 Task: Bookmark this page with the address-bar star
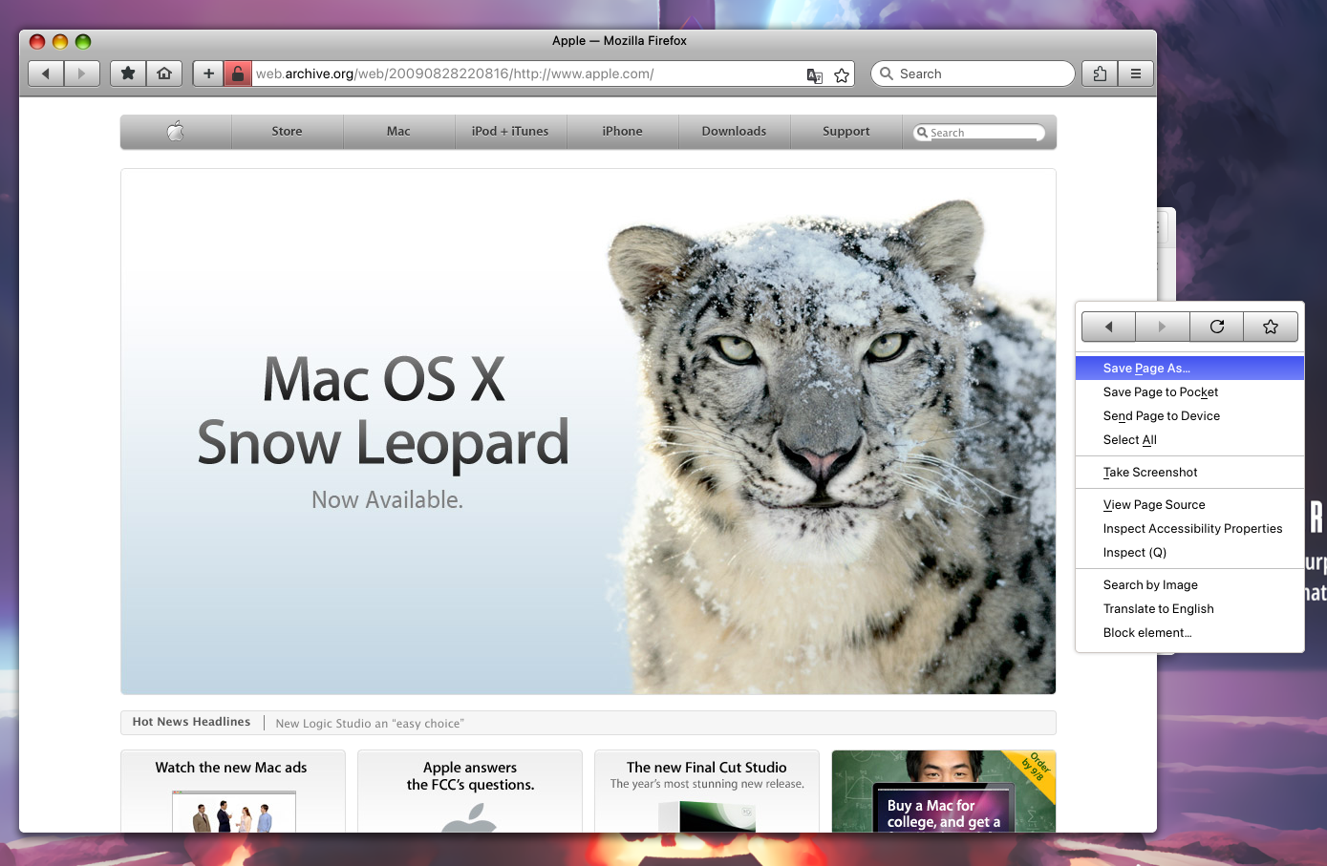(842, 74)
